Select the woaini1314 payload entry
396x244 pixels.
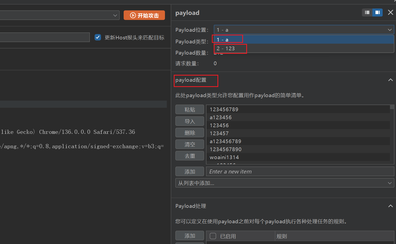pyautogui.click(x=224, y=157)
